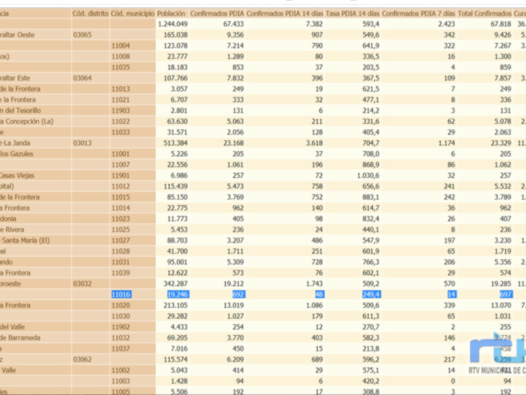Viewport: 526px width, 395px height.
Task: Click the 'Cód. distrito' column header
Action: point(89,12)
